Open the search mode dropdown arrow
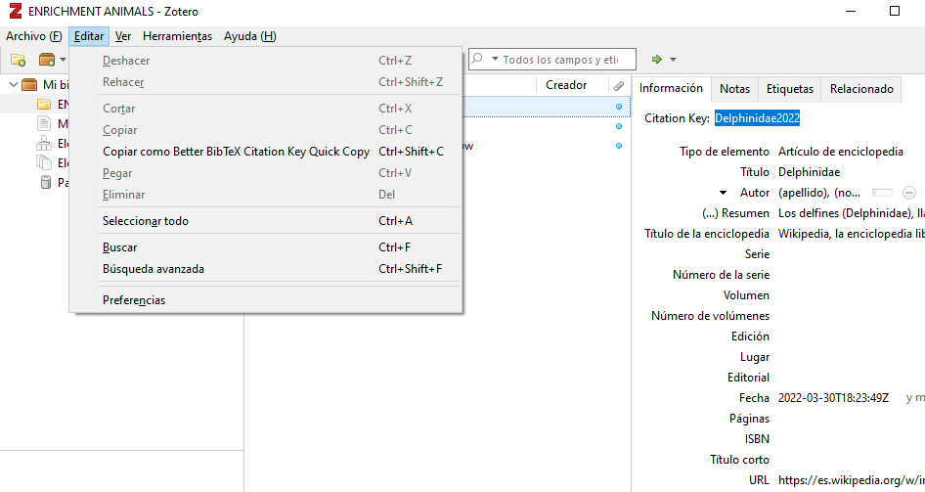 [495, 59]
